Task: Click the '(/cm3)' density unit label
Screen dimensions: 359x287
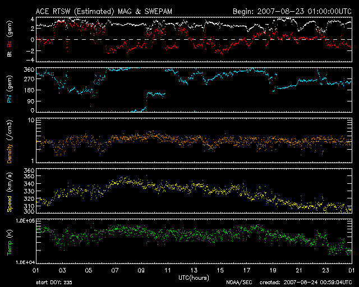Action: point(10,131)
